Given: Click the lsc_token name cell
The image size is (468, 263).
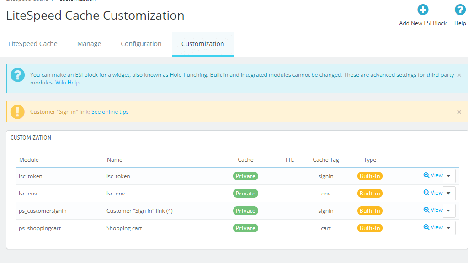Looking at the screenshot, I should pos(118,176).
